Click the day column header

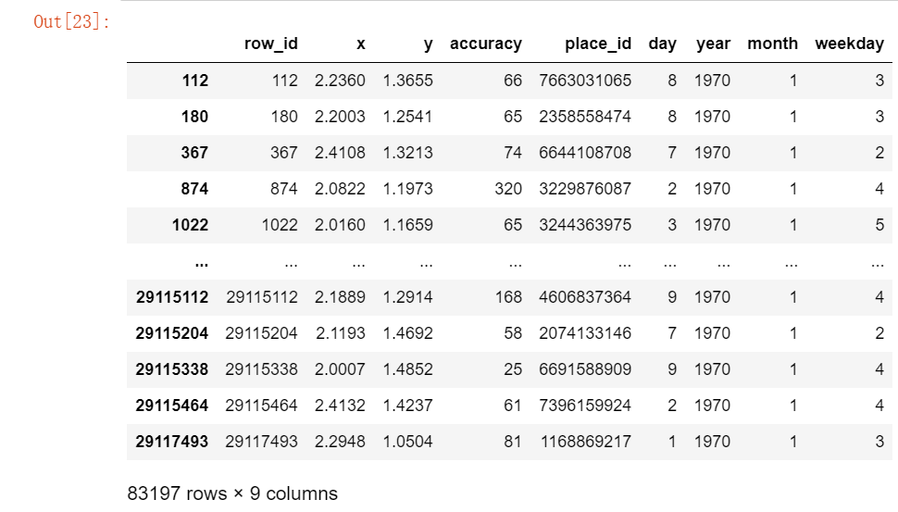click(663, 44)
